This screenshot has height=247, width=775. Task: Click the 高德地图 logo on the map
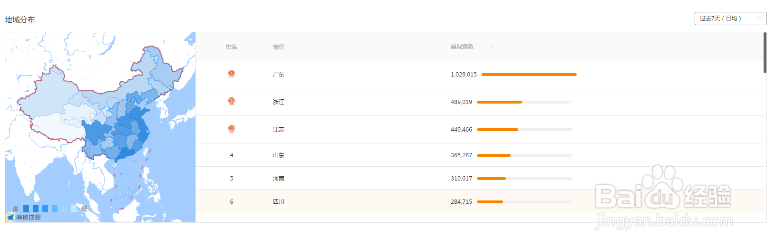click(23, 217)
